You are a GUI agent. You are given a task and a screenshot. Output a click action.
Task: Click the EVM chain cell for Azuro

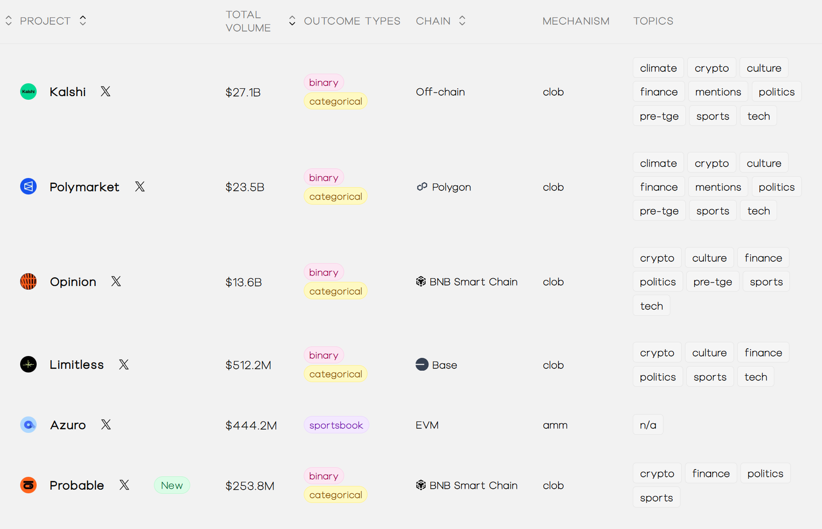tap(427, 425)
